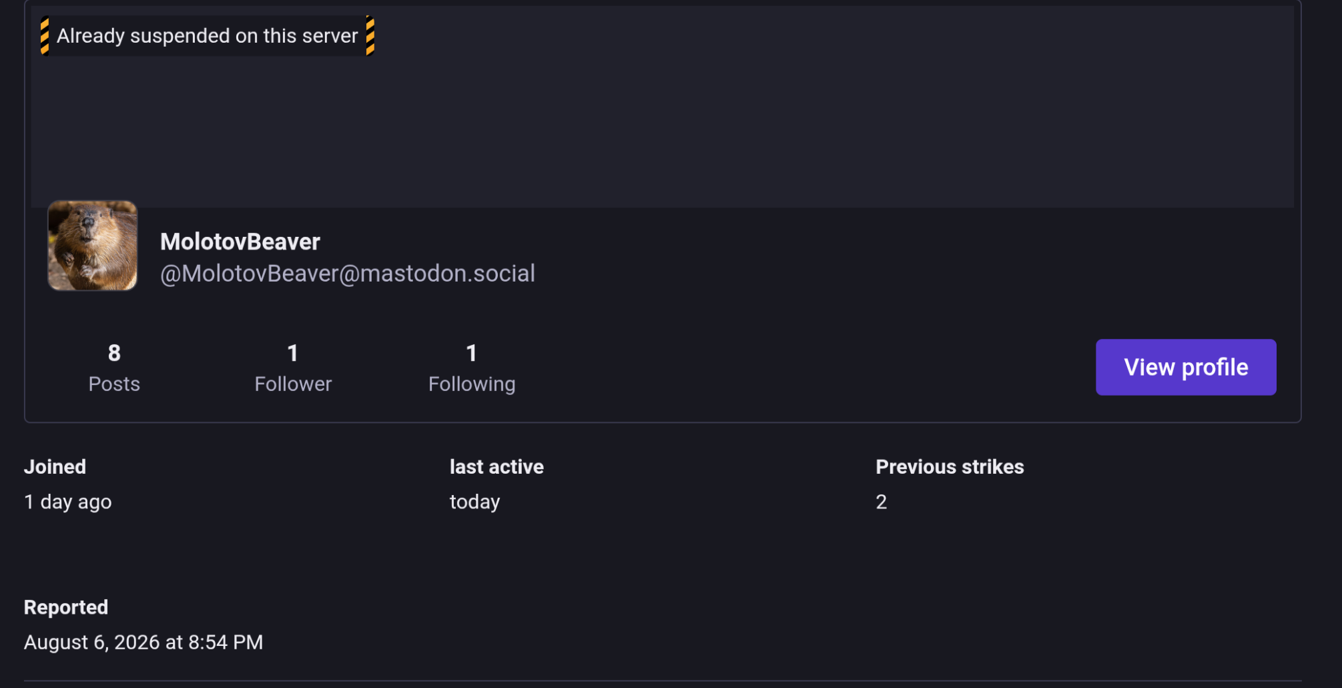Click the Reported label
The image size is (1342, 688).
click(x=66, y=607)
